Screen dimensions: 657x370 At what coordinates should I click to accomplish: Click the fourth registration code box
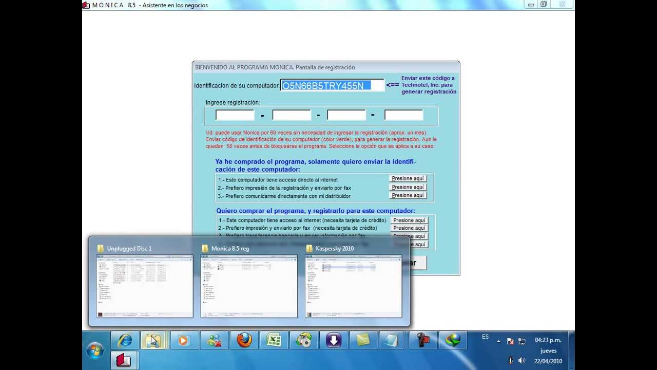tap(403, 115)
